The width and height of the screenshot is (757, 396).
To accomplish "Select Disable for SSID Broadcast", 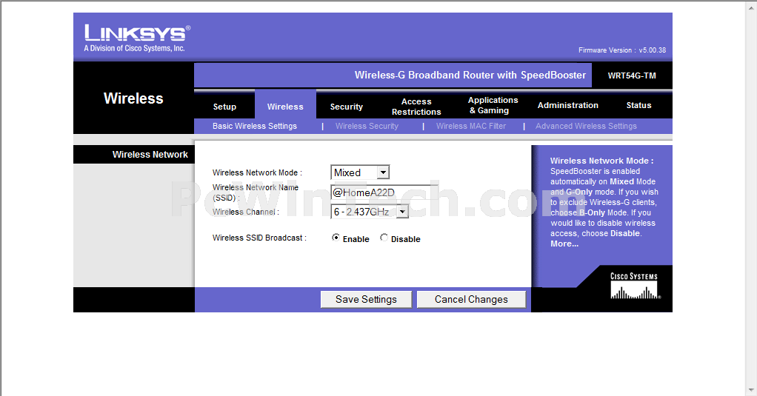I will pyautogui.click(x=384, y=238).
